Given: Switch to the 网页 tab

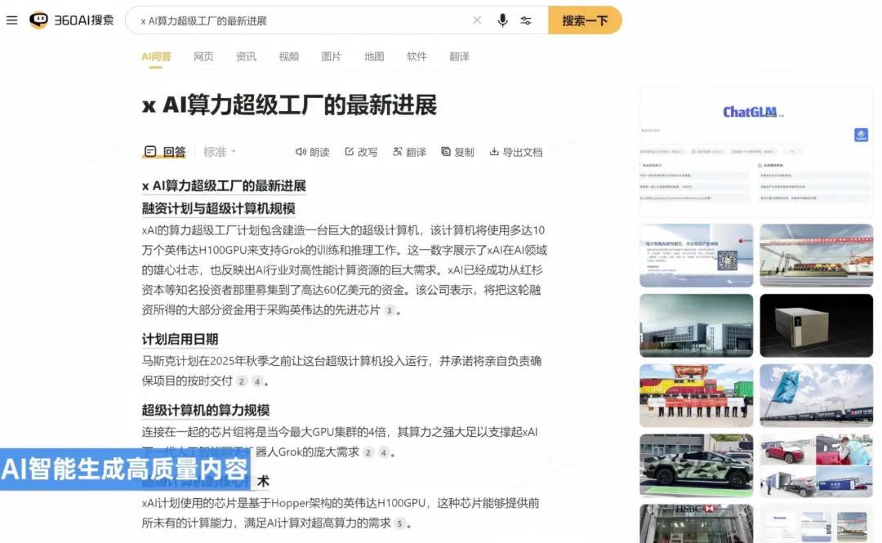Looking at the screenshot, I should pos(203,56).
